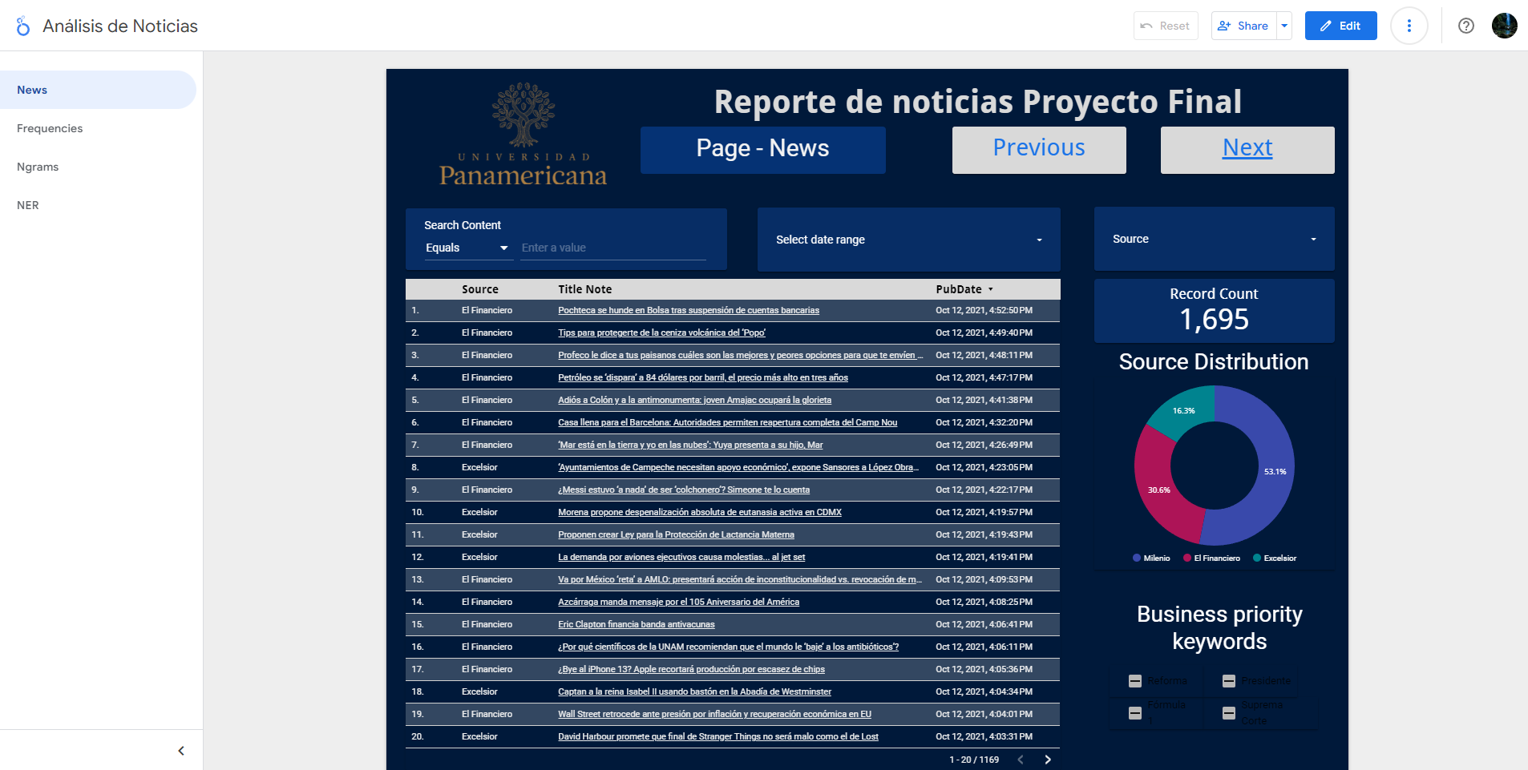
Task: Open the three-dot more options menu
Action: coord(1409,26)
